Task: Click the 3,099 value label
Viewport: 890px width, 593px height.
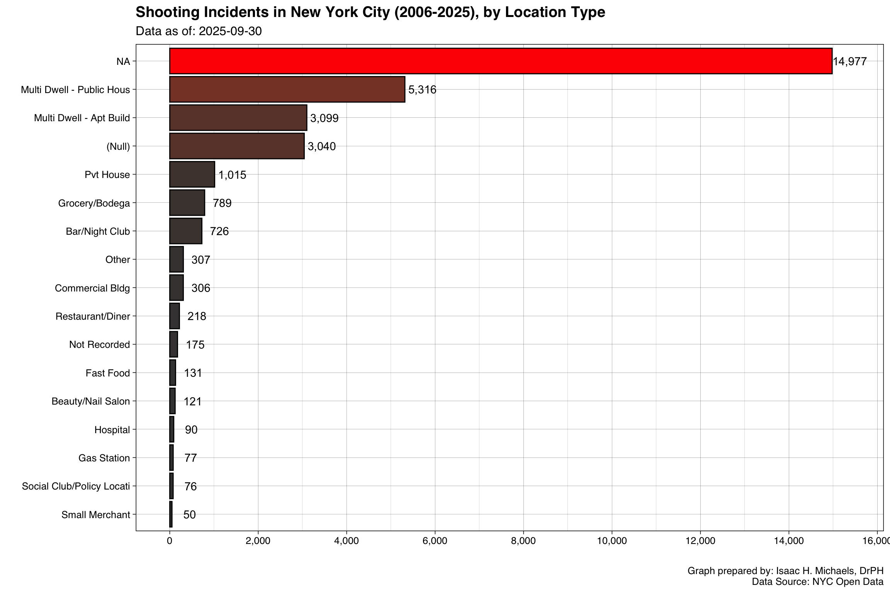Action: pyautogui.click(x=324, y=118)
